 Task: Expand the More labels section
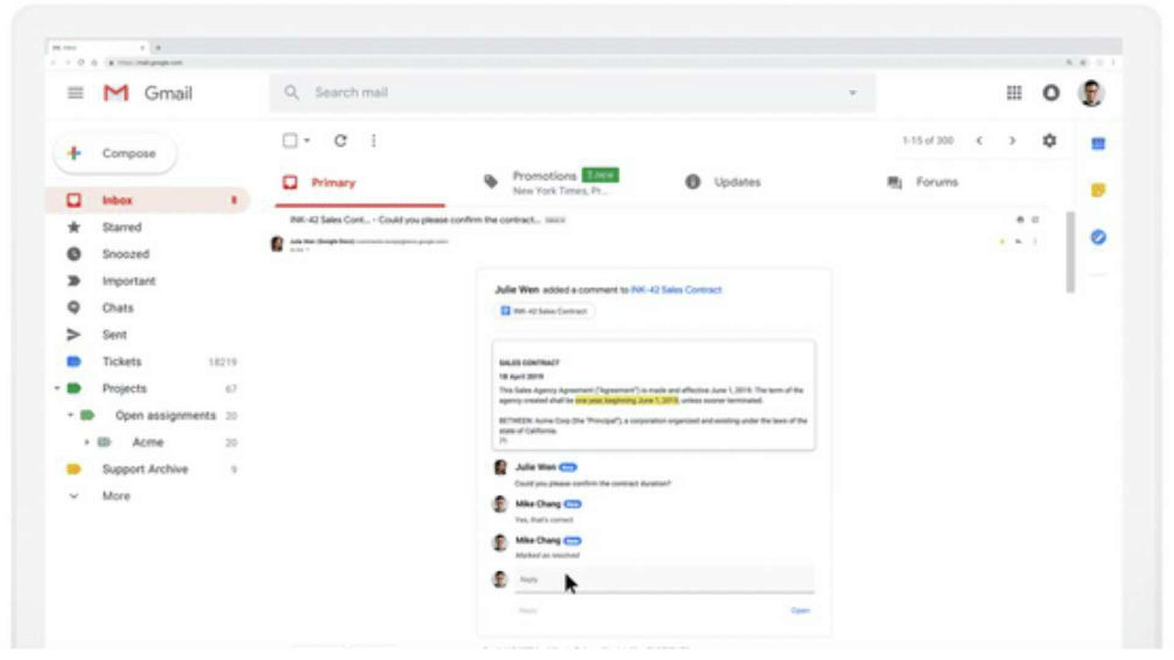(115, 496)
